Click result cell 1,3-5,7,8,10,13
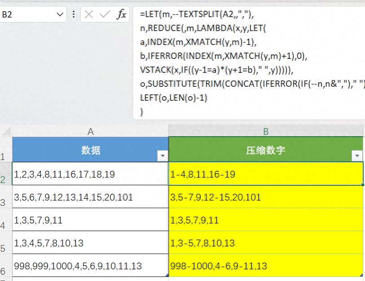The width and height of the screenshot is (365, 281). 266,242
